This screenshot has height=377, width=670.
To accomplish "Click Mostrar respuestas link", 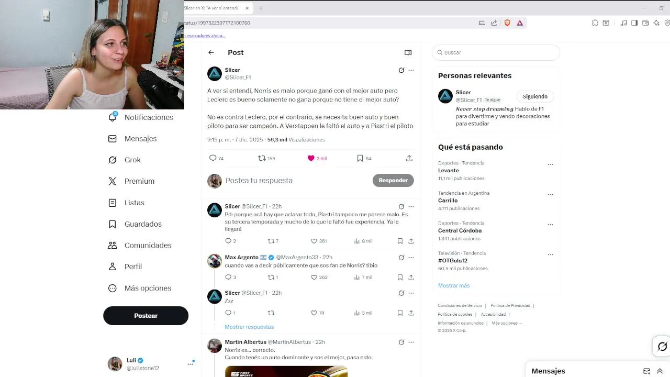I will click(249, 327).
